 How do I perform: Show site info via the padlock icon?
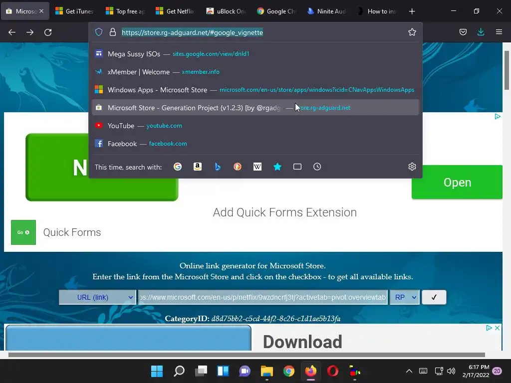(113, 32)
